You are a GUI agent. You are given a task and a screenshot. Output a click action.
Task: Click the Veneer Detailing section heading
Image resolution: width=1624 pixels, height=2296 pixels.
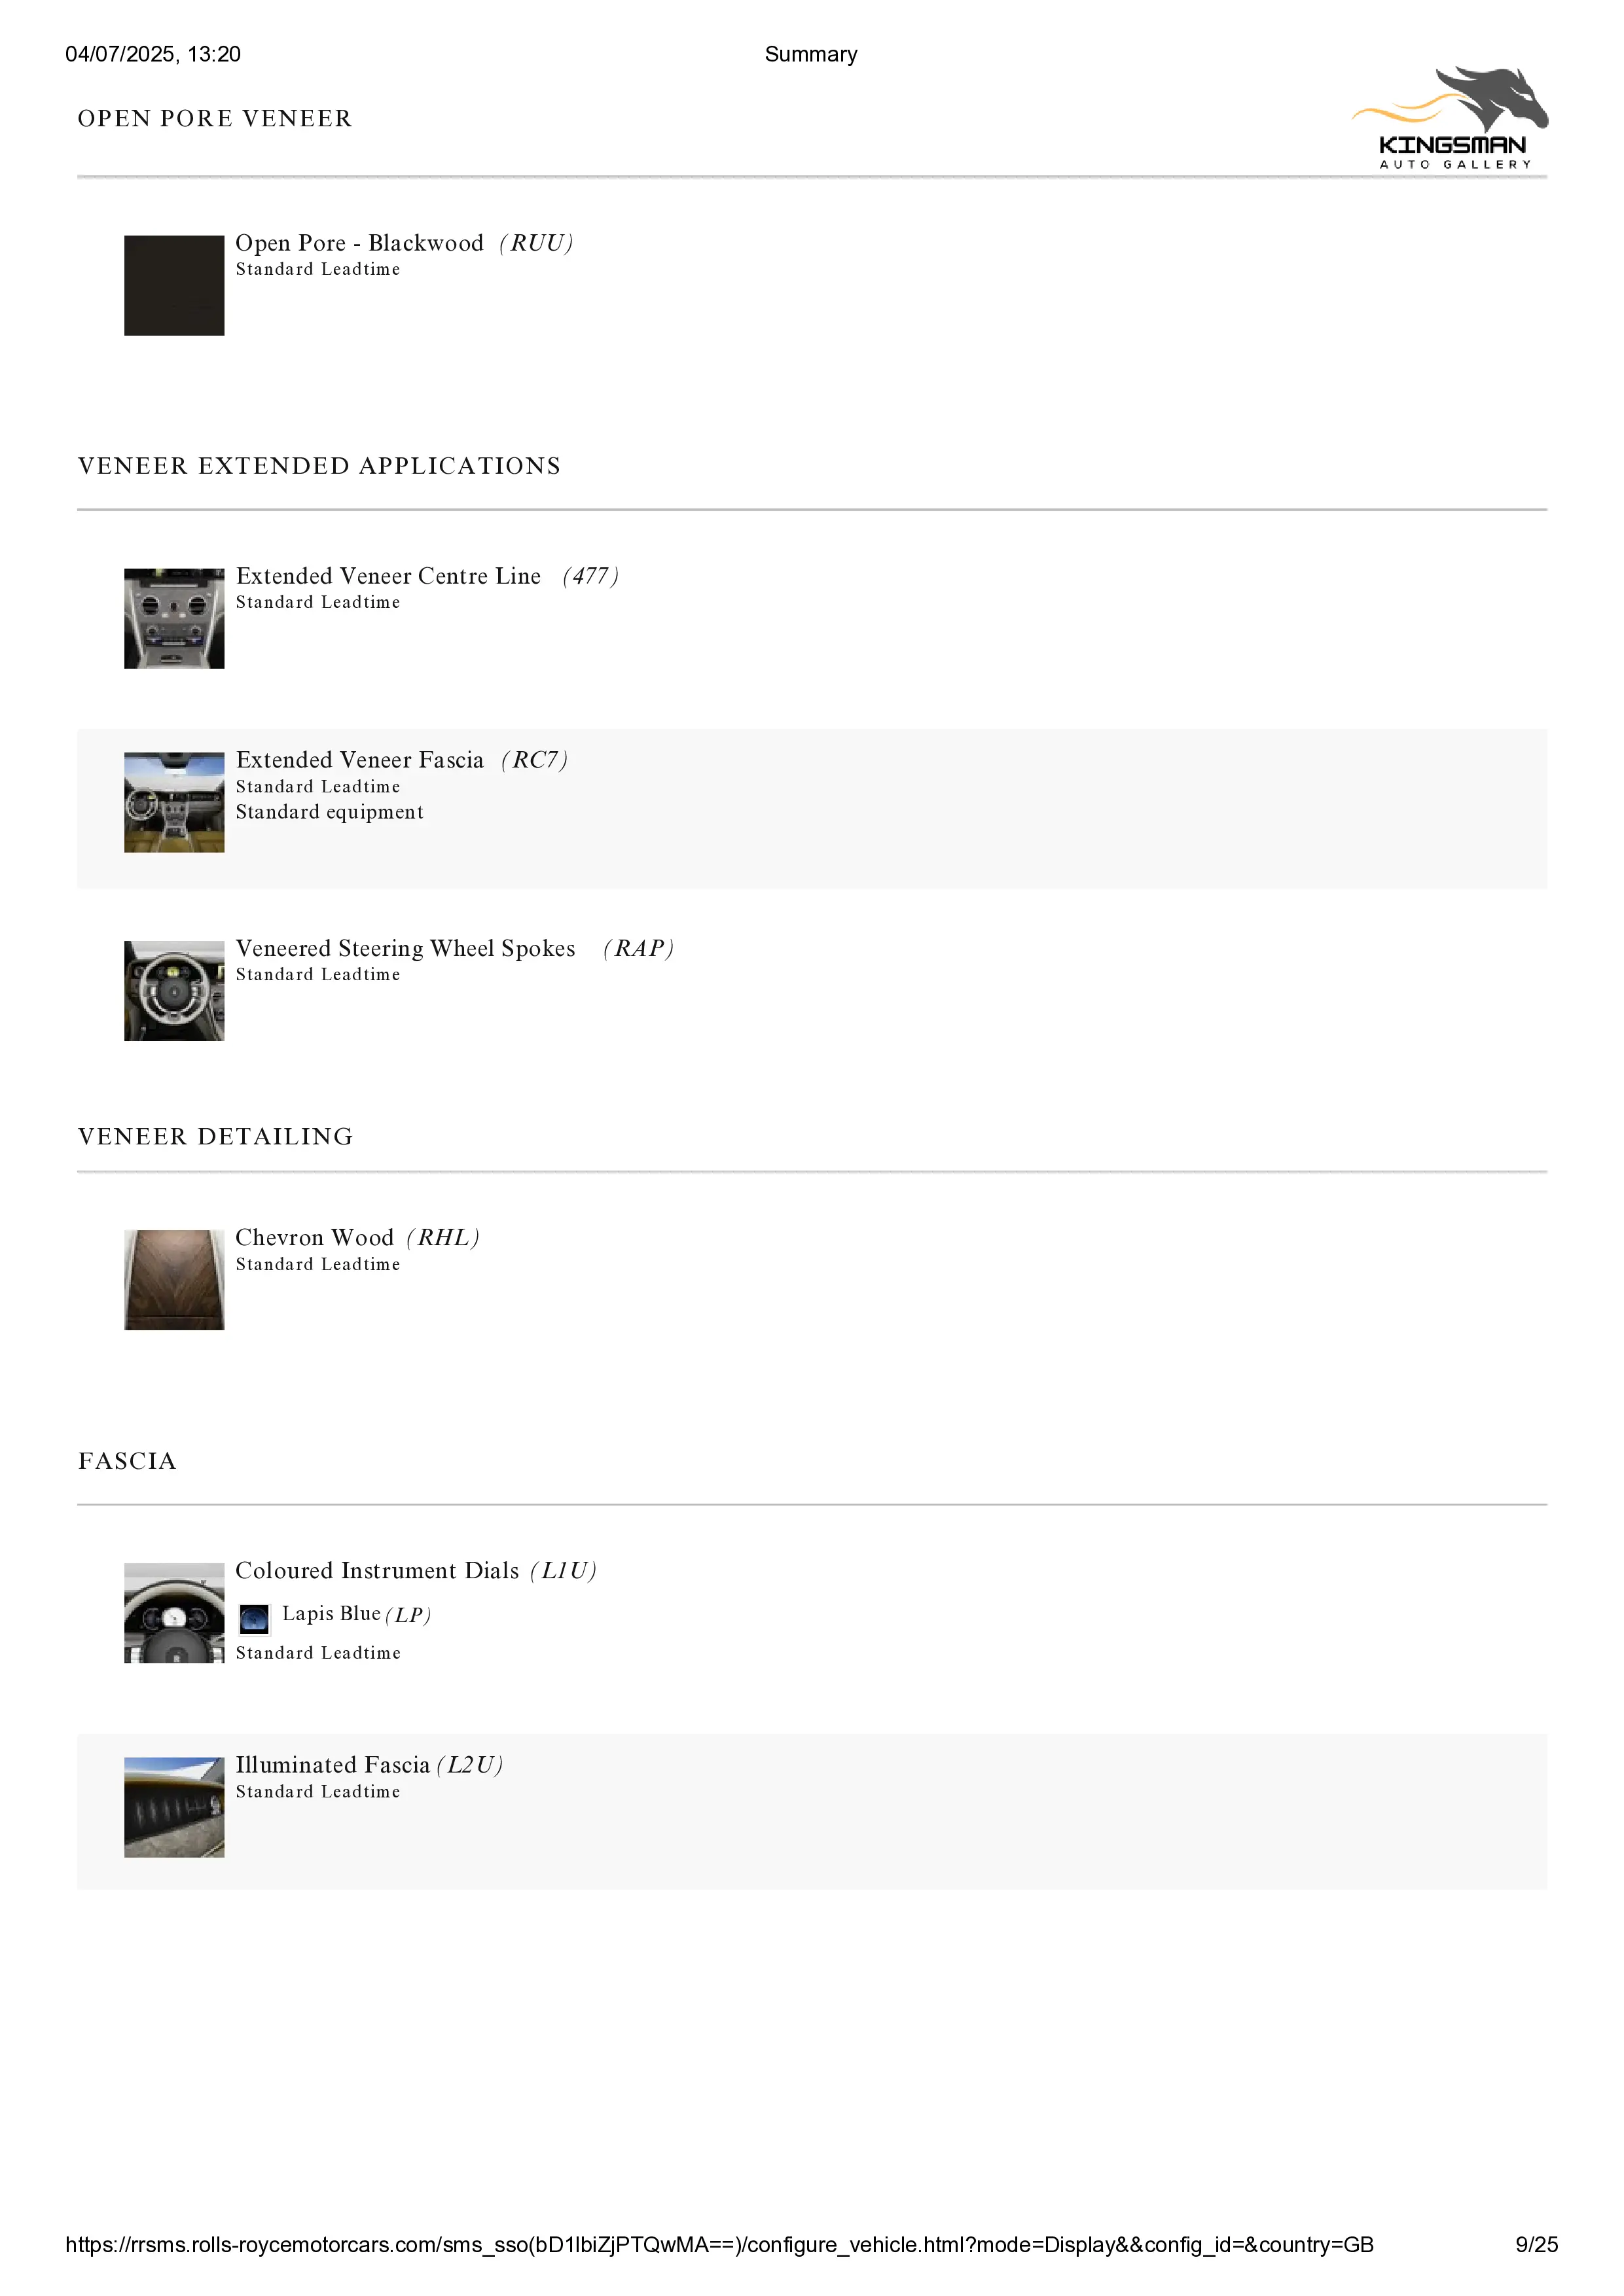(x=215, y=1136)
